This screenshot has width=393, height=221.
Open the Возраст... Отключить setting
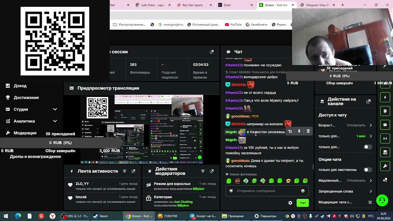(x=345, y=125)
